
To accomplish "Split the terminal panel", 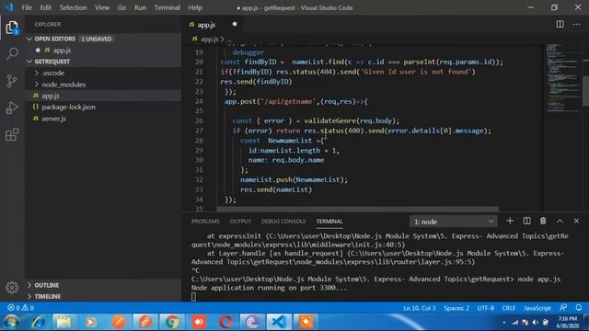I will coord(526,221).
